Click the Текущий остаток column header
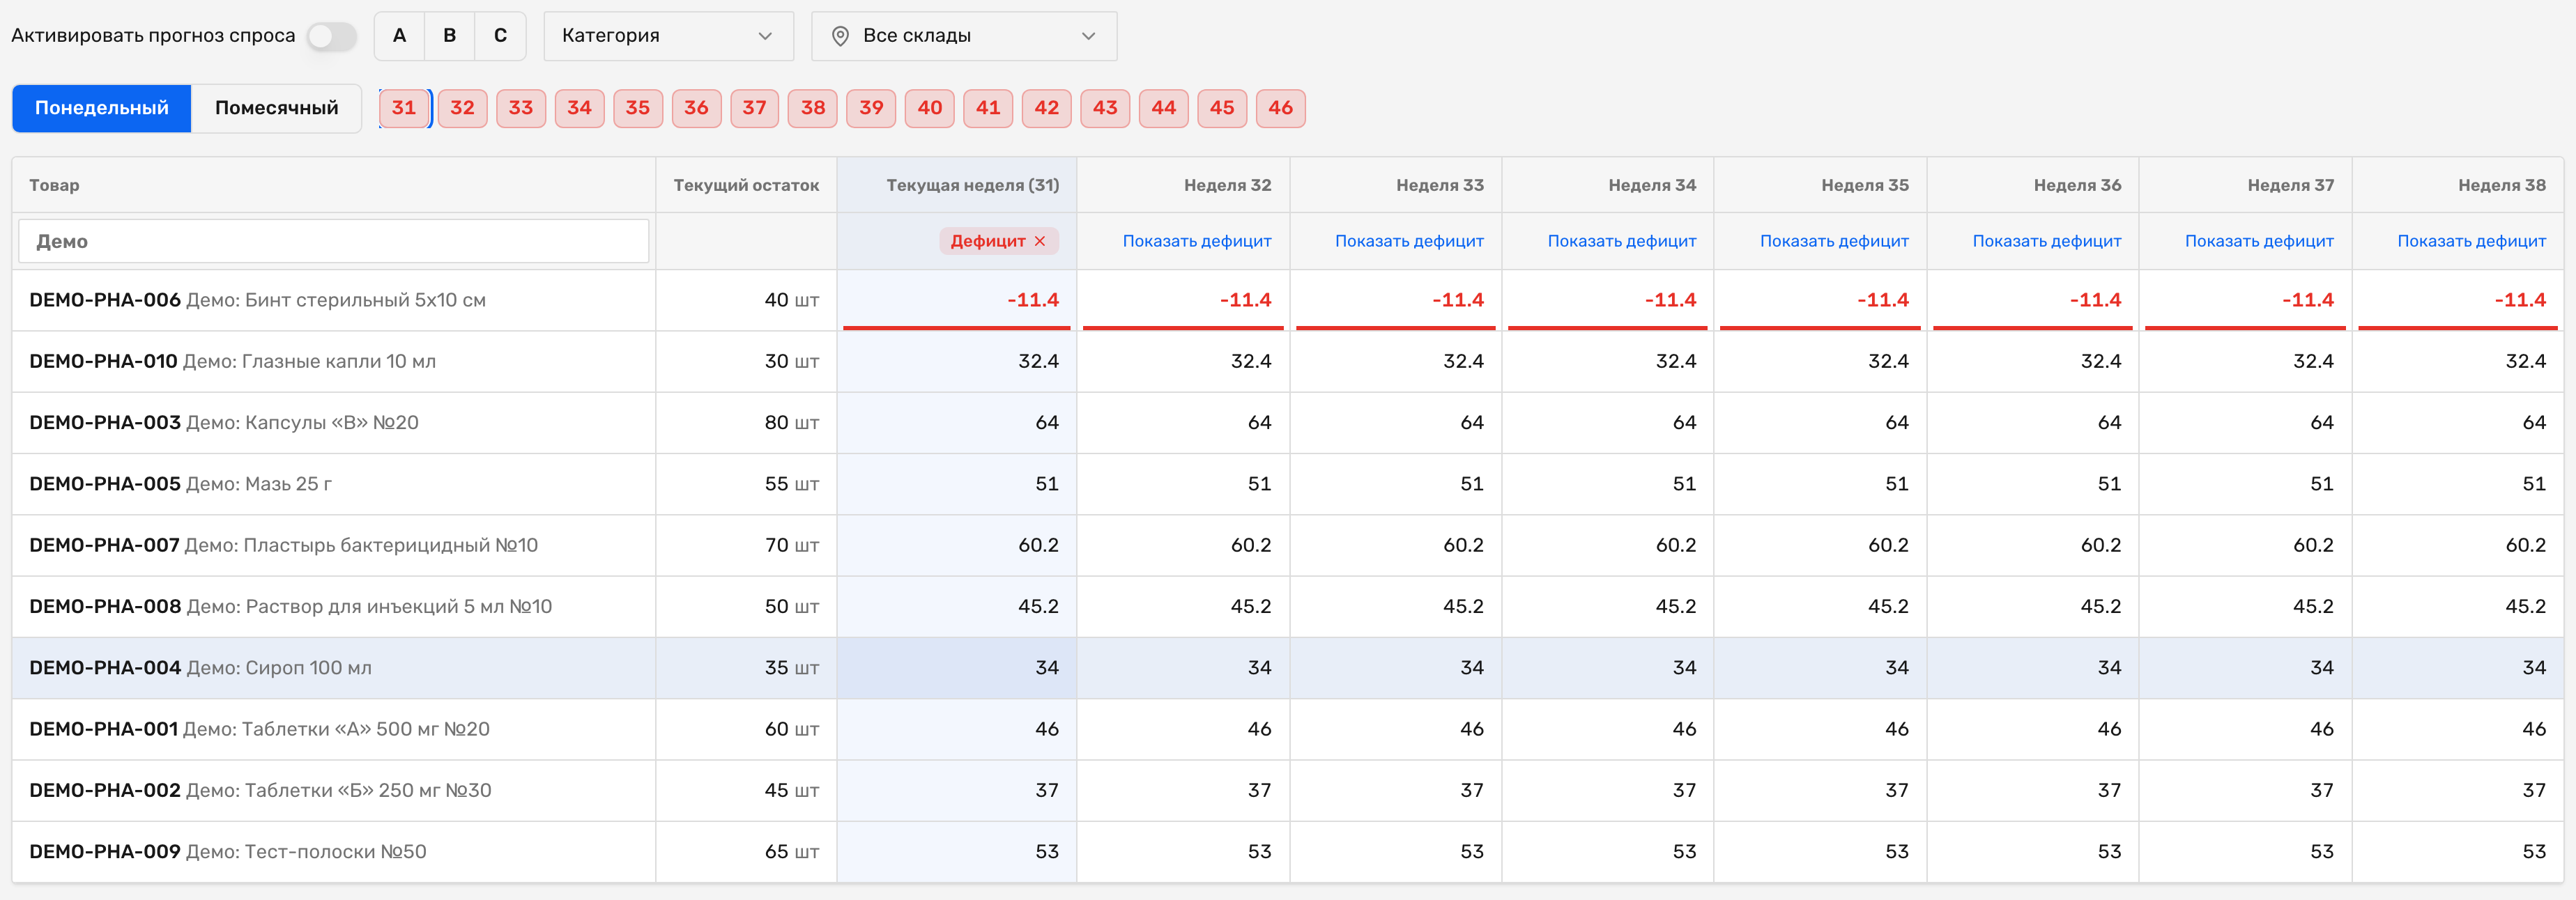2576x900 pixels. [x=746, y=185]
